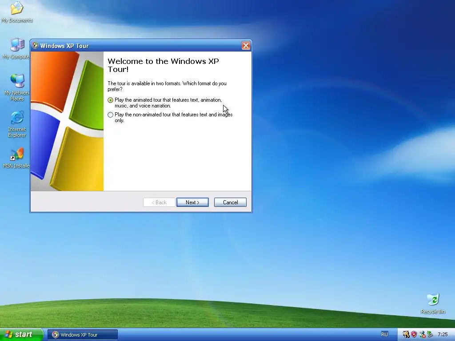Open the My Documents desktop icon
The image size is (455, 341).
(17, 8)
